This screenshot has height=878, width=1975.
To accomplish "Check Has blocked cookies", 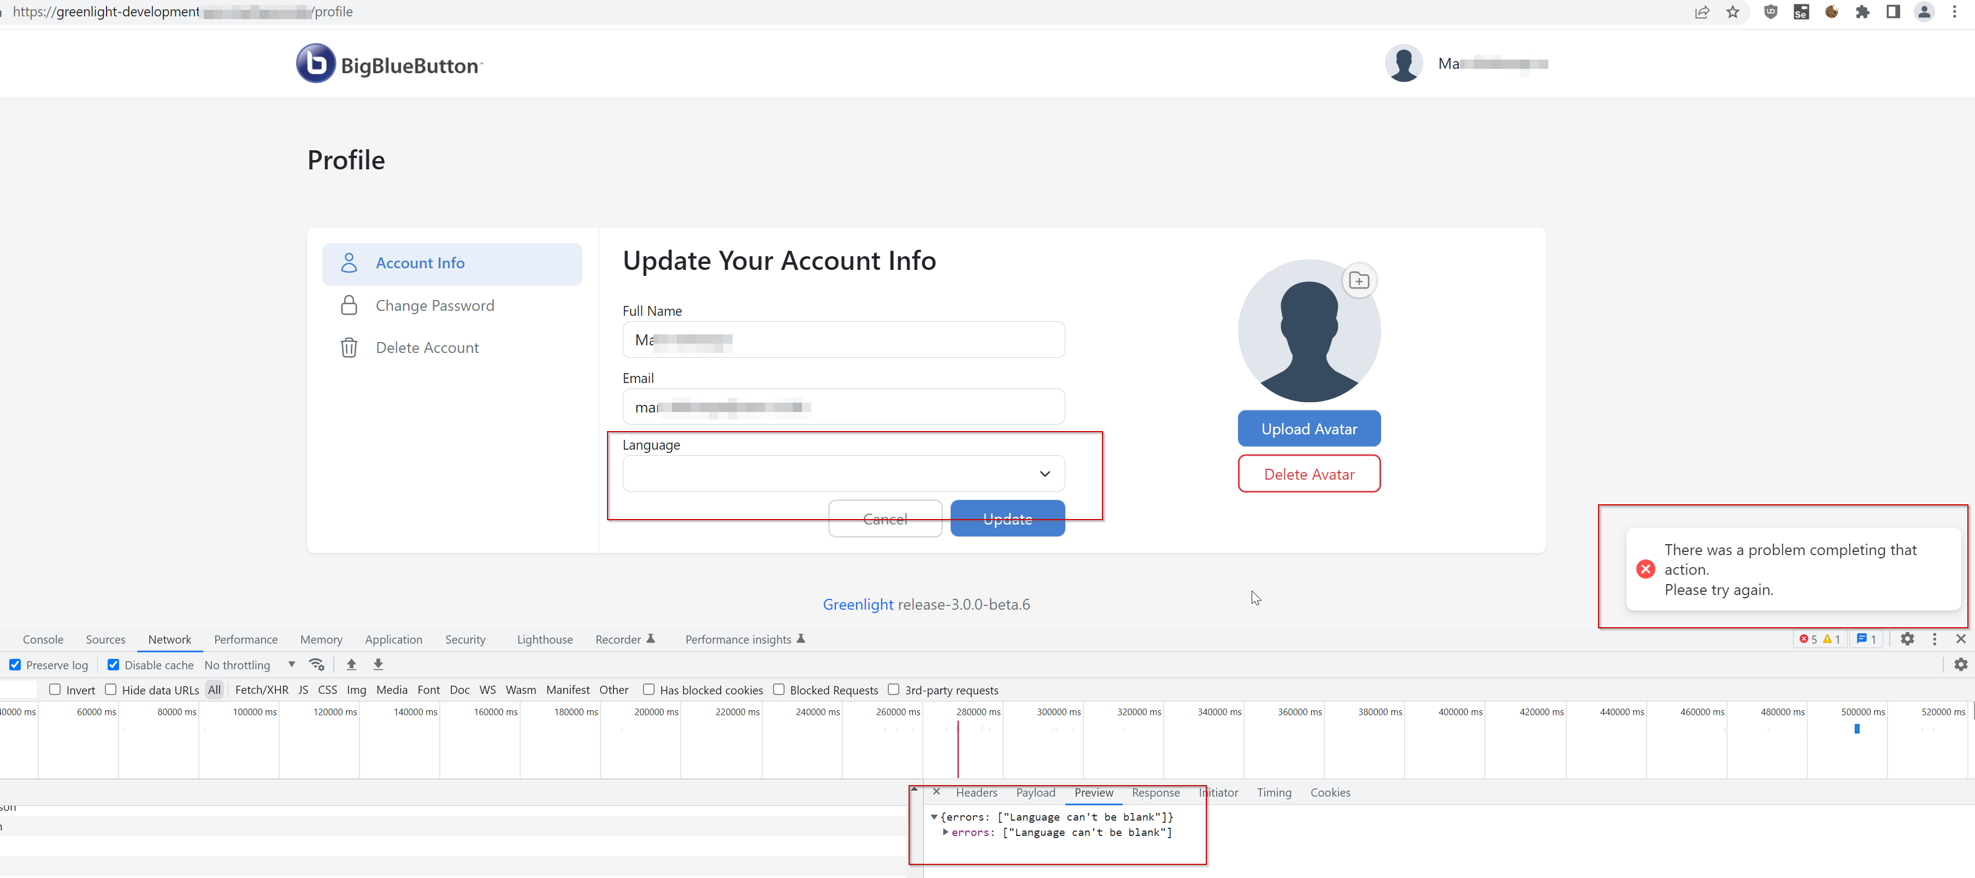I will pos(648,690).
